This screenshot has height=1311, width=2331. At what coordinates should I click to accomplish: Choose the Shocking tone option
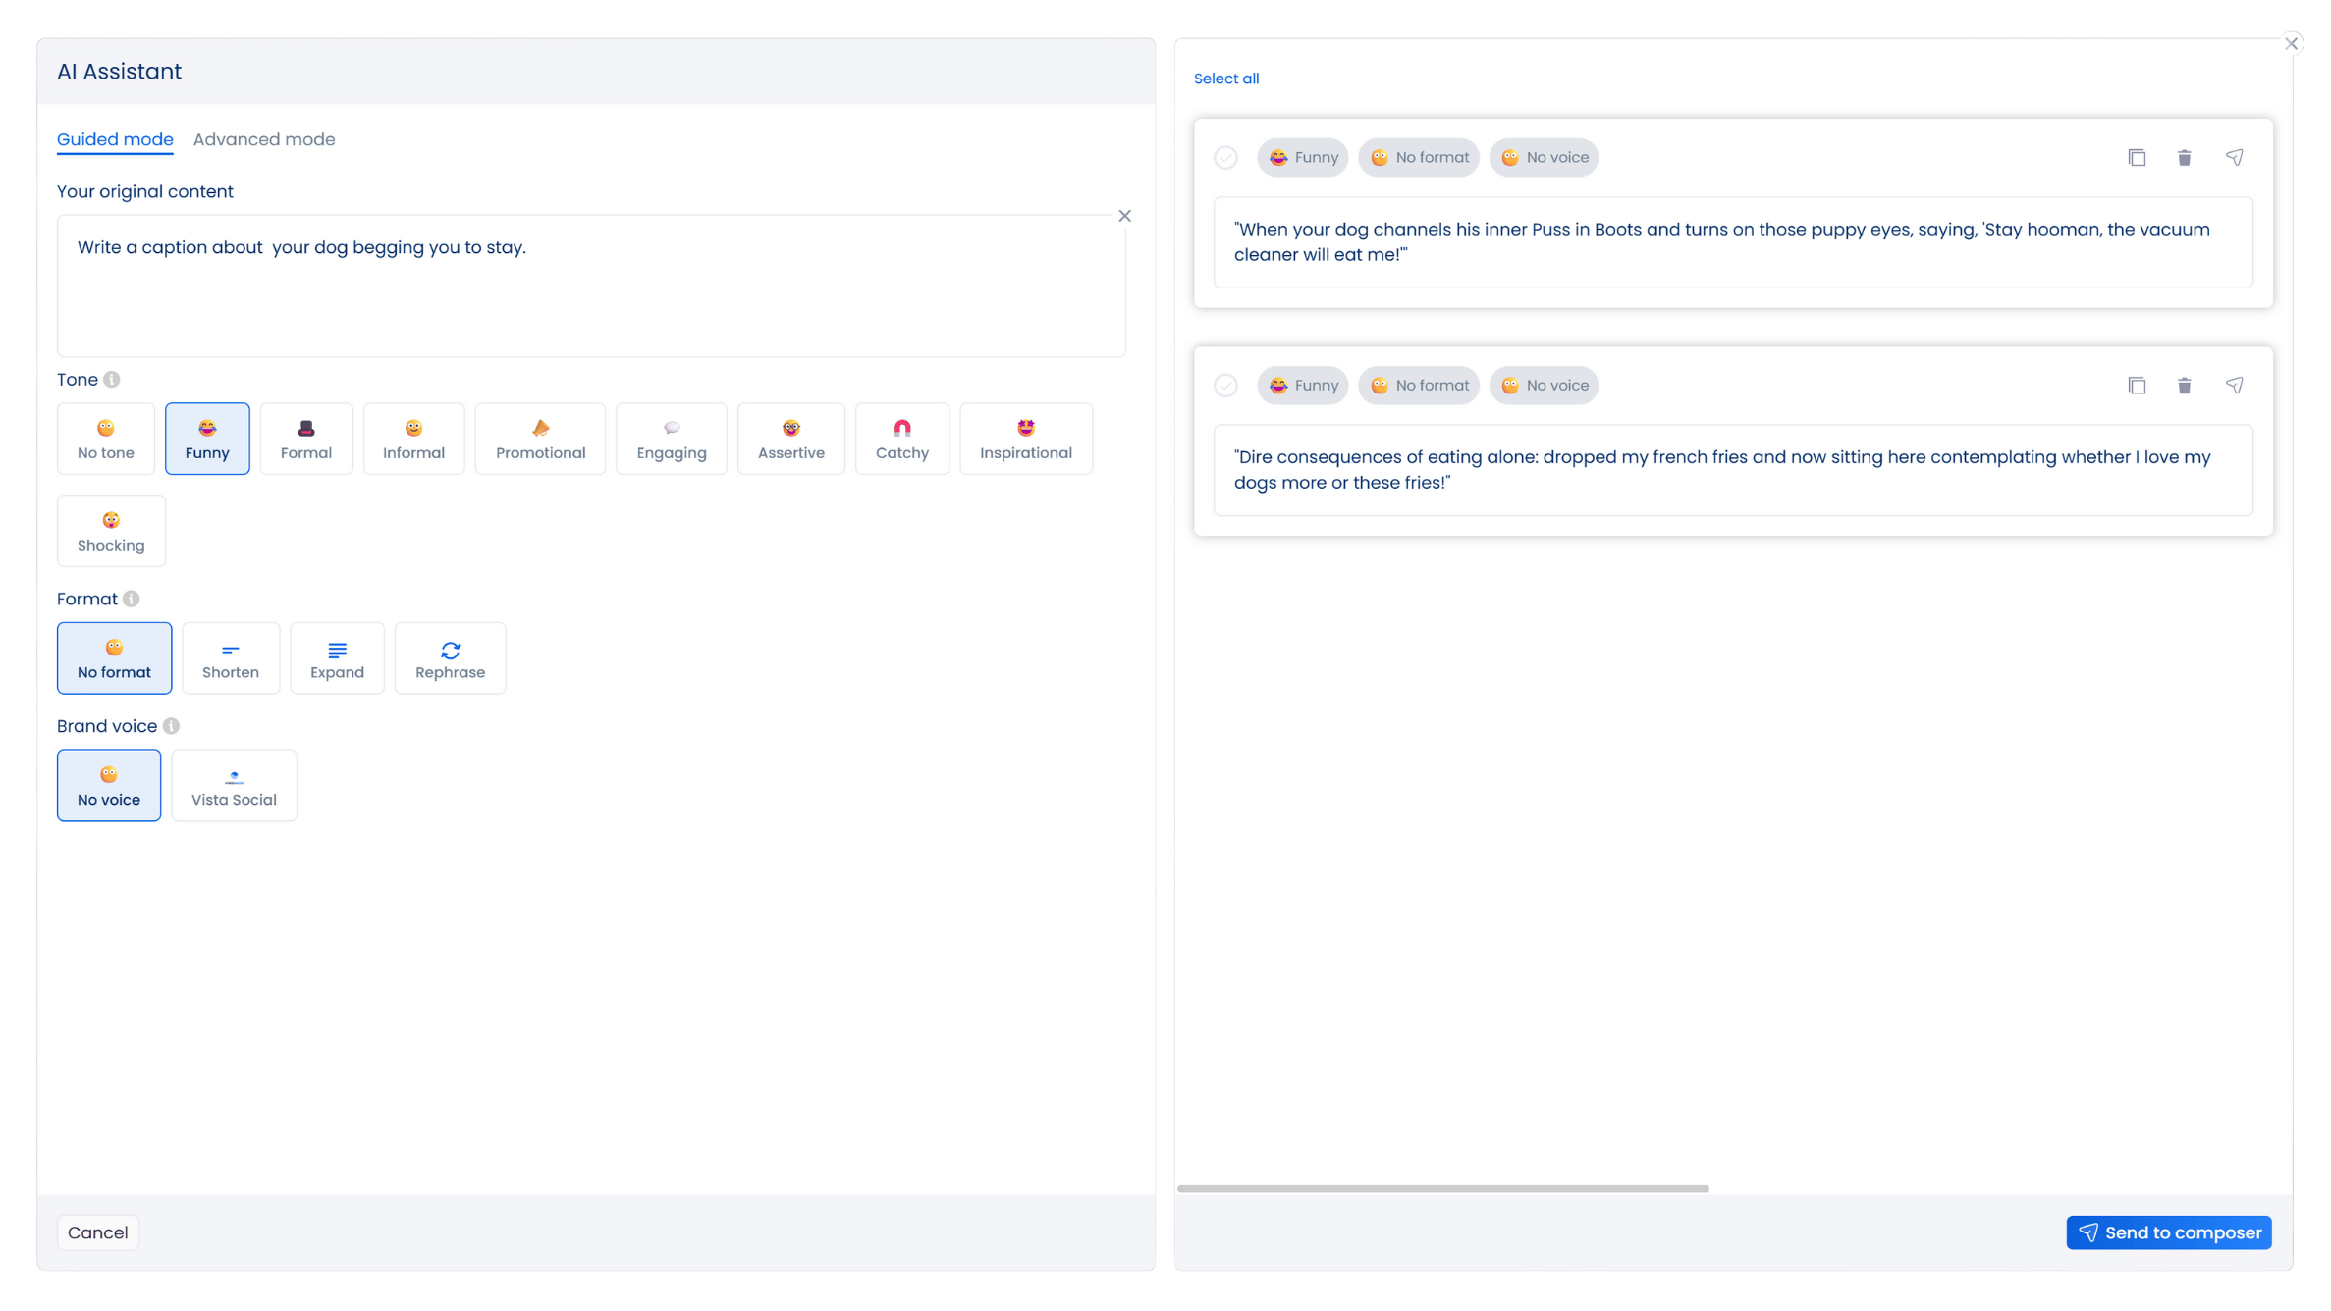pyautogui.click(x=111, y=531)
